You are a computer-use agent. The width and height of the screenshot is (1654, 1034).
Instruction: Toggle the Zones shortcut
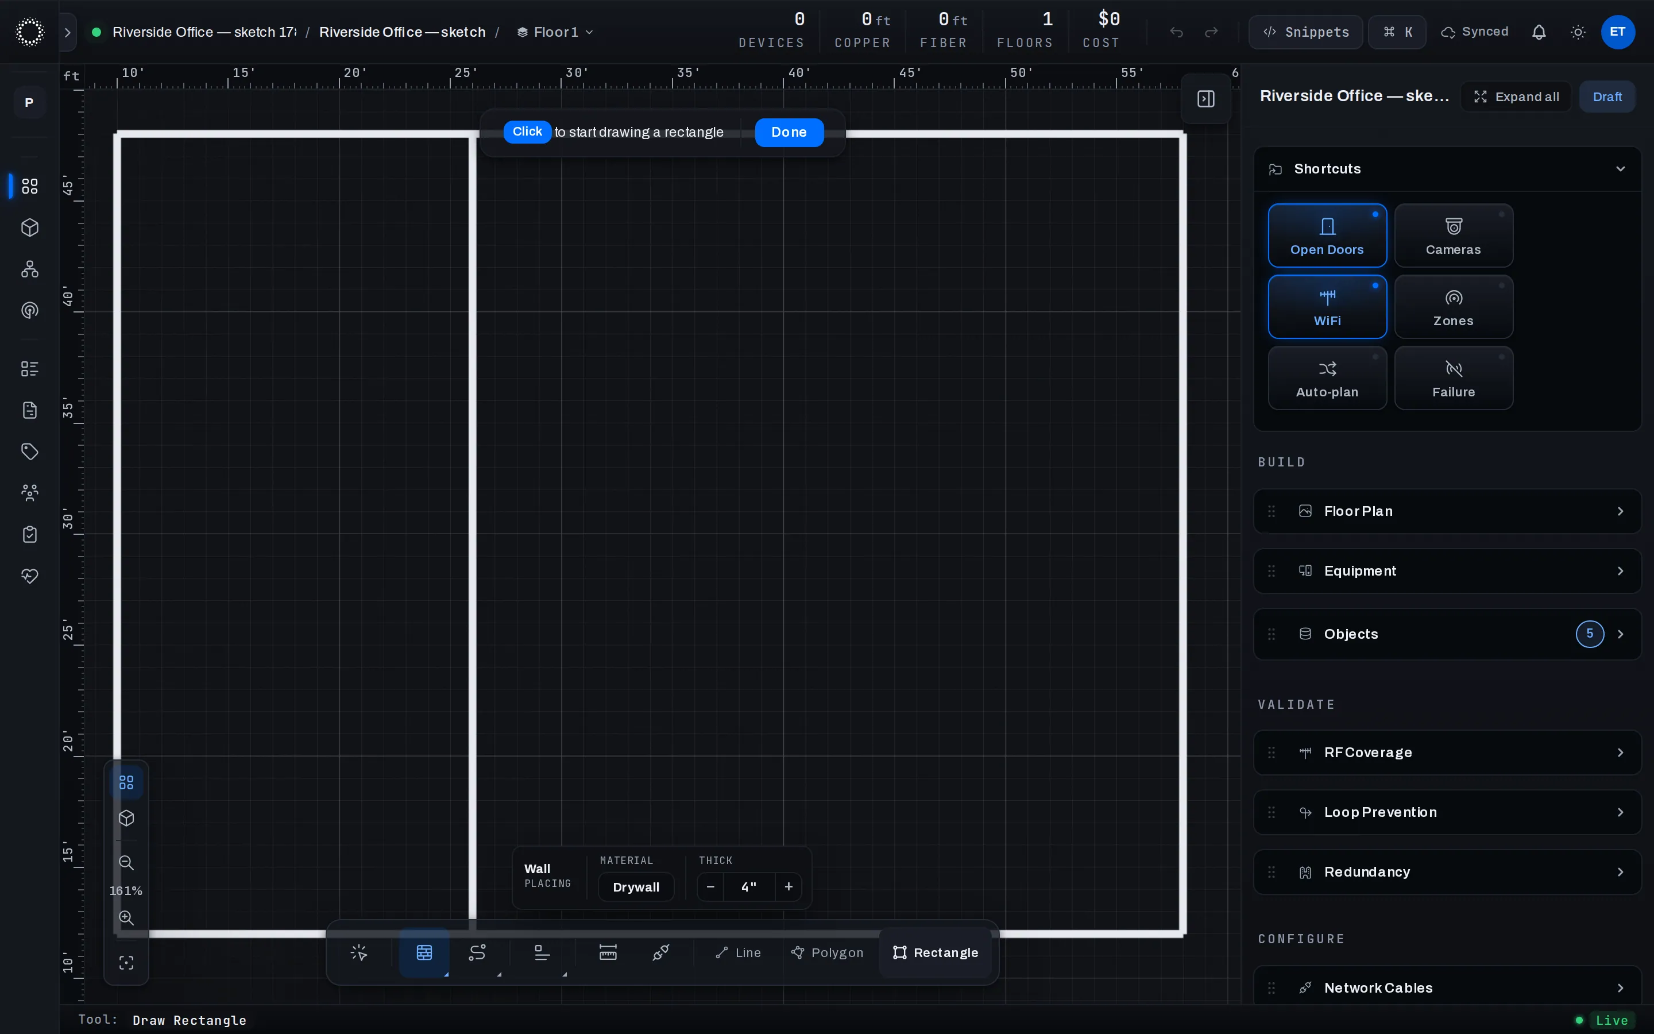click(1454, 307)
